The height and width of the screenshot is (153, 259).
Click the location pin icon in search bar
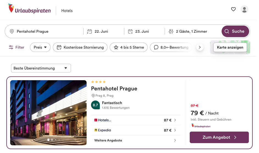pyautogui.click(x=12, y=31)
